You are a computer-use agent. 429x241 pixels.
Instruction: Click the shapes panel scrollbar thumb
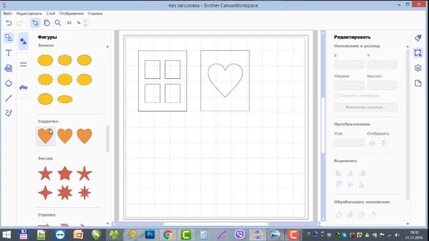107,139
